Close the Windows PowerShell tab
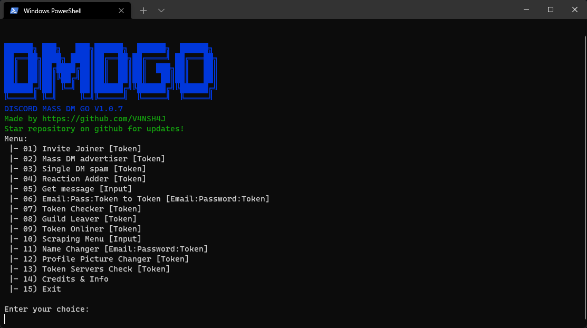587x328 pixels. [x=121, y=11]
